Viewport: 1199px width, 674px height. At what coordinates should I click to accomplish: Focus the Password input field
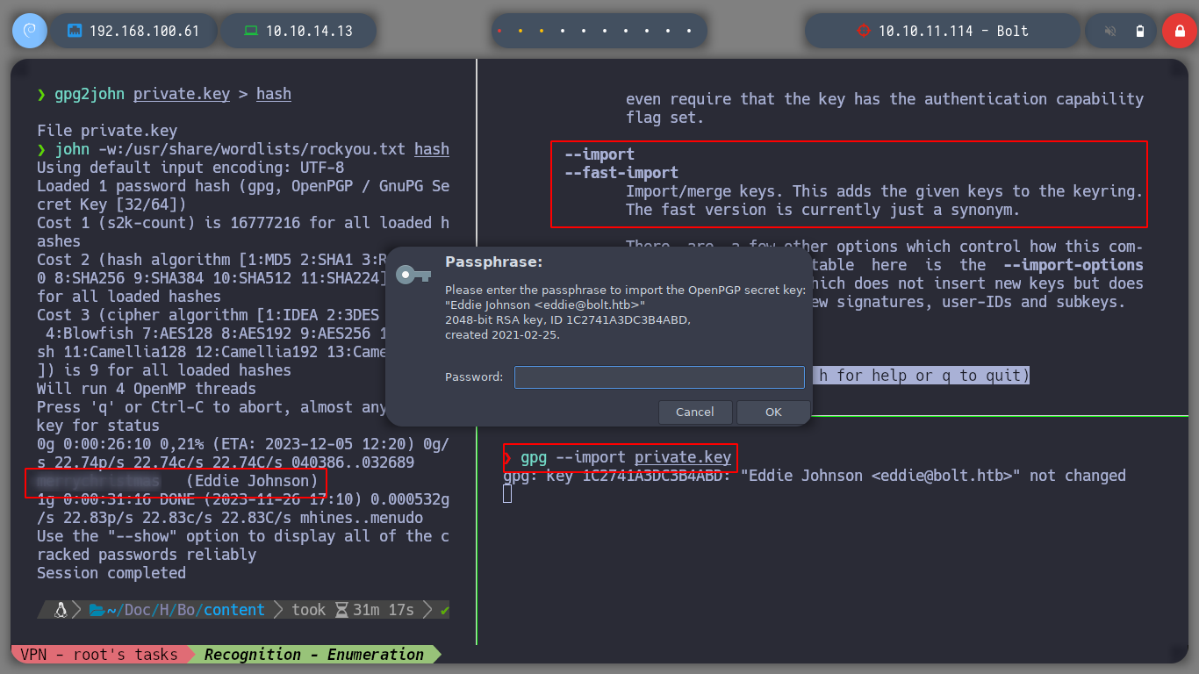[659, 377]
